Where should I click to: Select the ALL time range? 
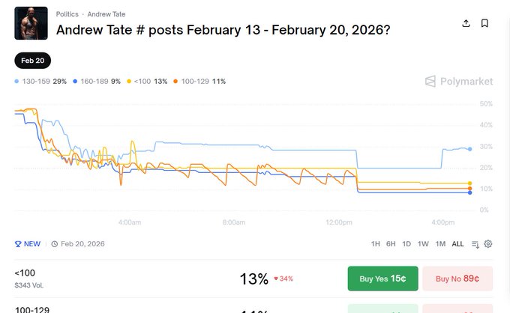pos(457,243)
